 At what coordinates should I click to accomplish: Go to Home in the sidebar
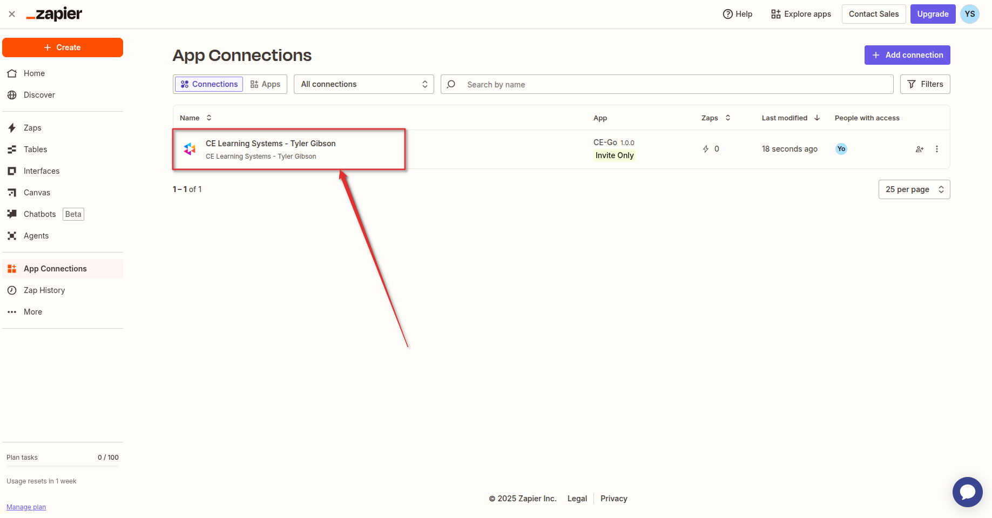(x=63, y=73)
